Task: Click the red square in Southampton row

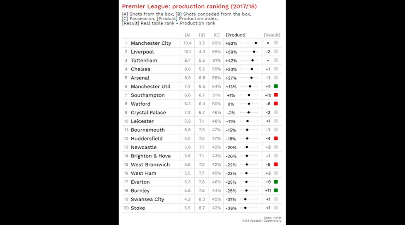Action: pos(276,95)
